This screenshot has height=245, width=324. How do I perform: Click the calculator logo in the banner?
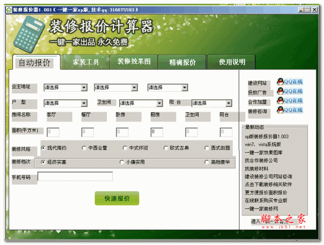[29, 34]
